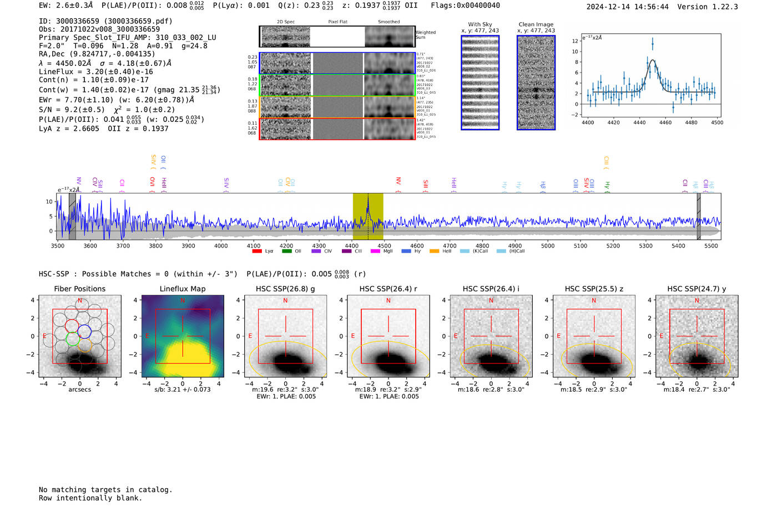Click the red SiII line marker
The image size is (777, 528).
coord(426,186)
